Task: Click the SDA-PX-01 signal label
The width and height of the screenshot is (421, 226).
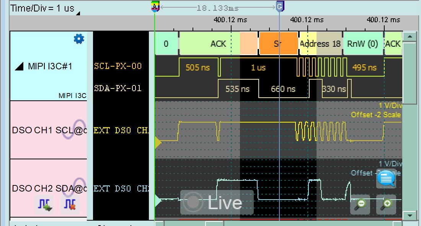Action: click(x=118, y=88)
